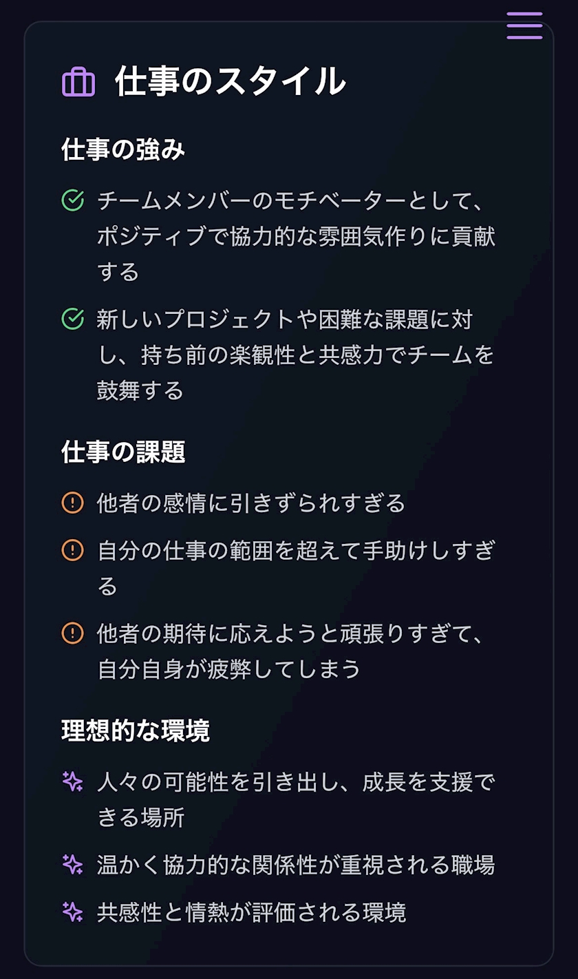Click the challenge item 自分自身が疲弊してしまう
The height and width of the screenshot is (979, 578).
click(x=228, y=669)
